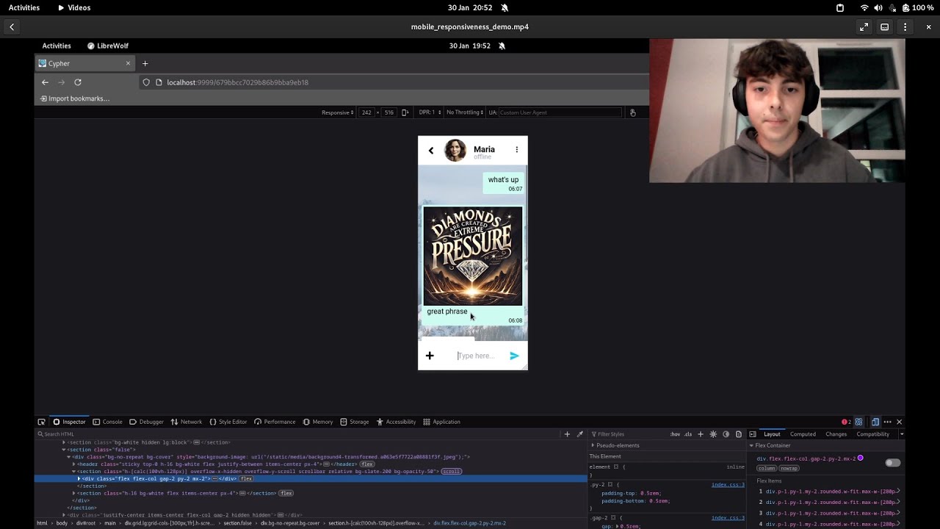Viewport: 940px width, 529px height.
Task: Switch to the Storage tab
Action: tap(354, 422)
